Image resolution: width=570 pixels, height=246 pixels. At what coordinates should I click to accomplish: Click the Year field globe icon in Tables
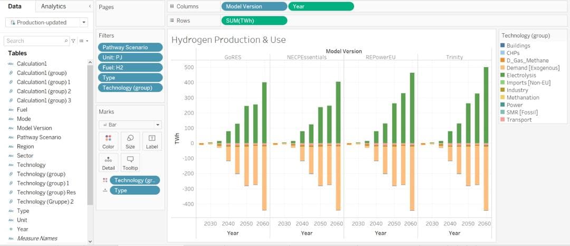pos(10,229)
